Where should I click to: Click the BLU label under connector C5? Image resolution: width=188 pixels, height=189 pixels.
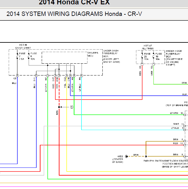pos(14,83)
